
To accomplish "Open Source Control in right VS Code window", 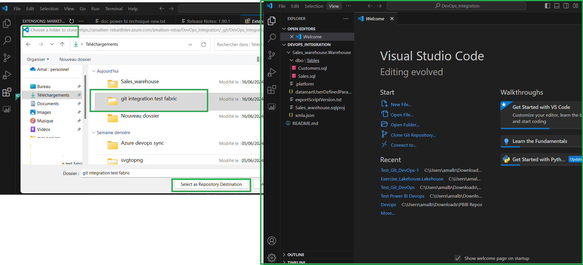I will [x=272, y=55].
